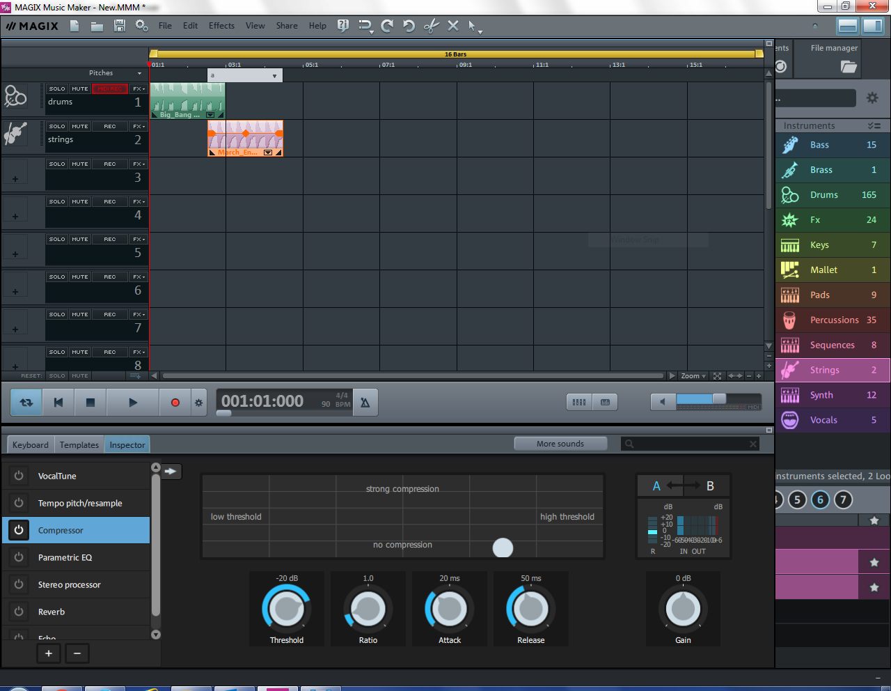Click the undo arrow icon in the toolbar
Screen dimensions: 891x691
coord(409,26)
